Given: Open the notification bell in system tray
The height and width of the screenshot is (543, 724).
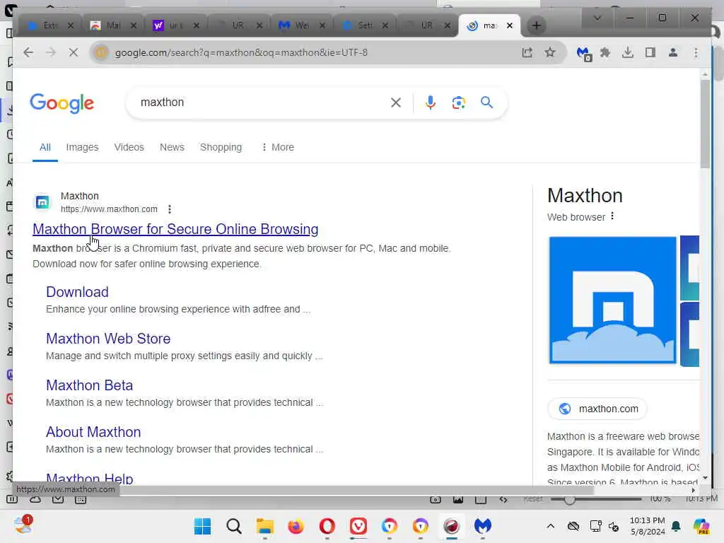Looking at the screenshot, I should [676, 526].
